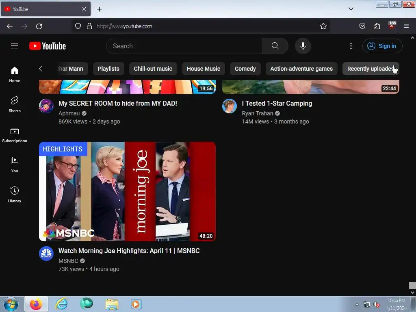The width and height of the screenshot is (416, 312).
Task: Open YouTube settings three-dot menu
Action: [x=351, y=46]
